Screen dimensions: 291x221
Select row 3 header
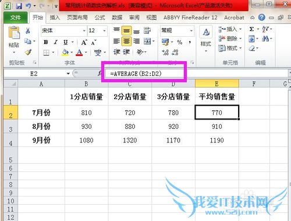pos(10,127)
